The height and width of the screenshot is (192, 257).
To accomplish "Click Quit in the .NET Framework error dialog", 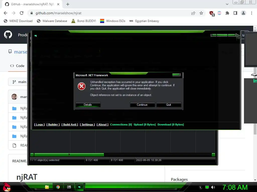I will pos(169,105).
